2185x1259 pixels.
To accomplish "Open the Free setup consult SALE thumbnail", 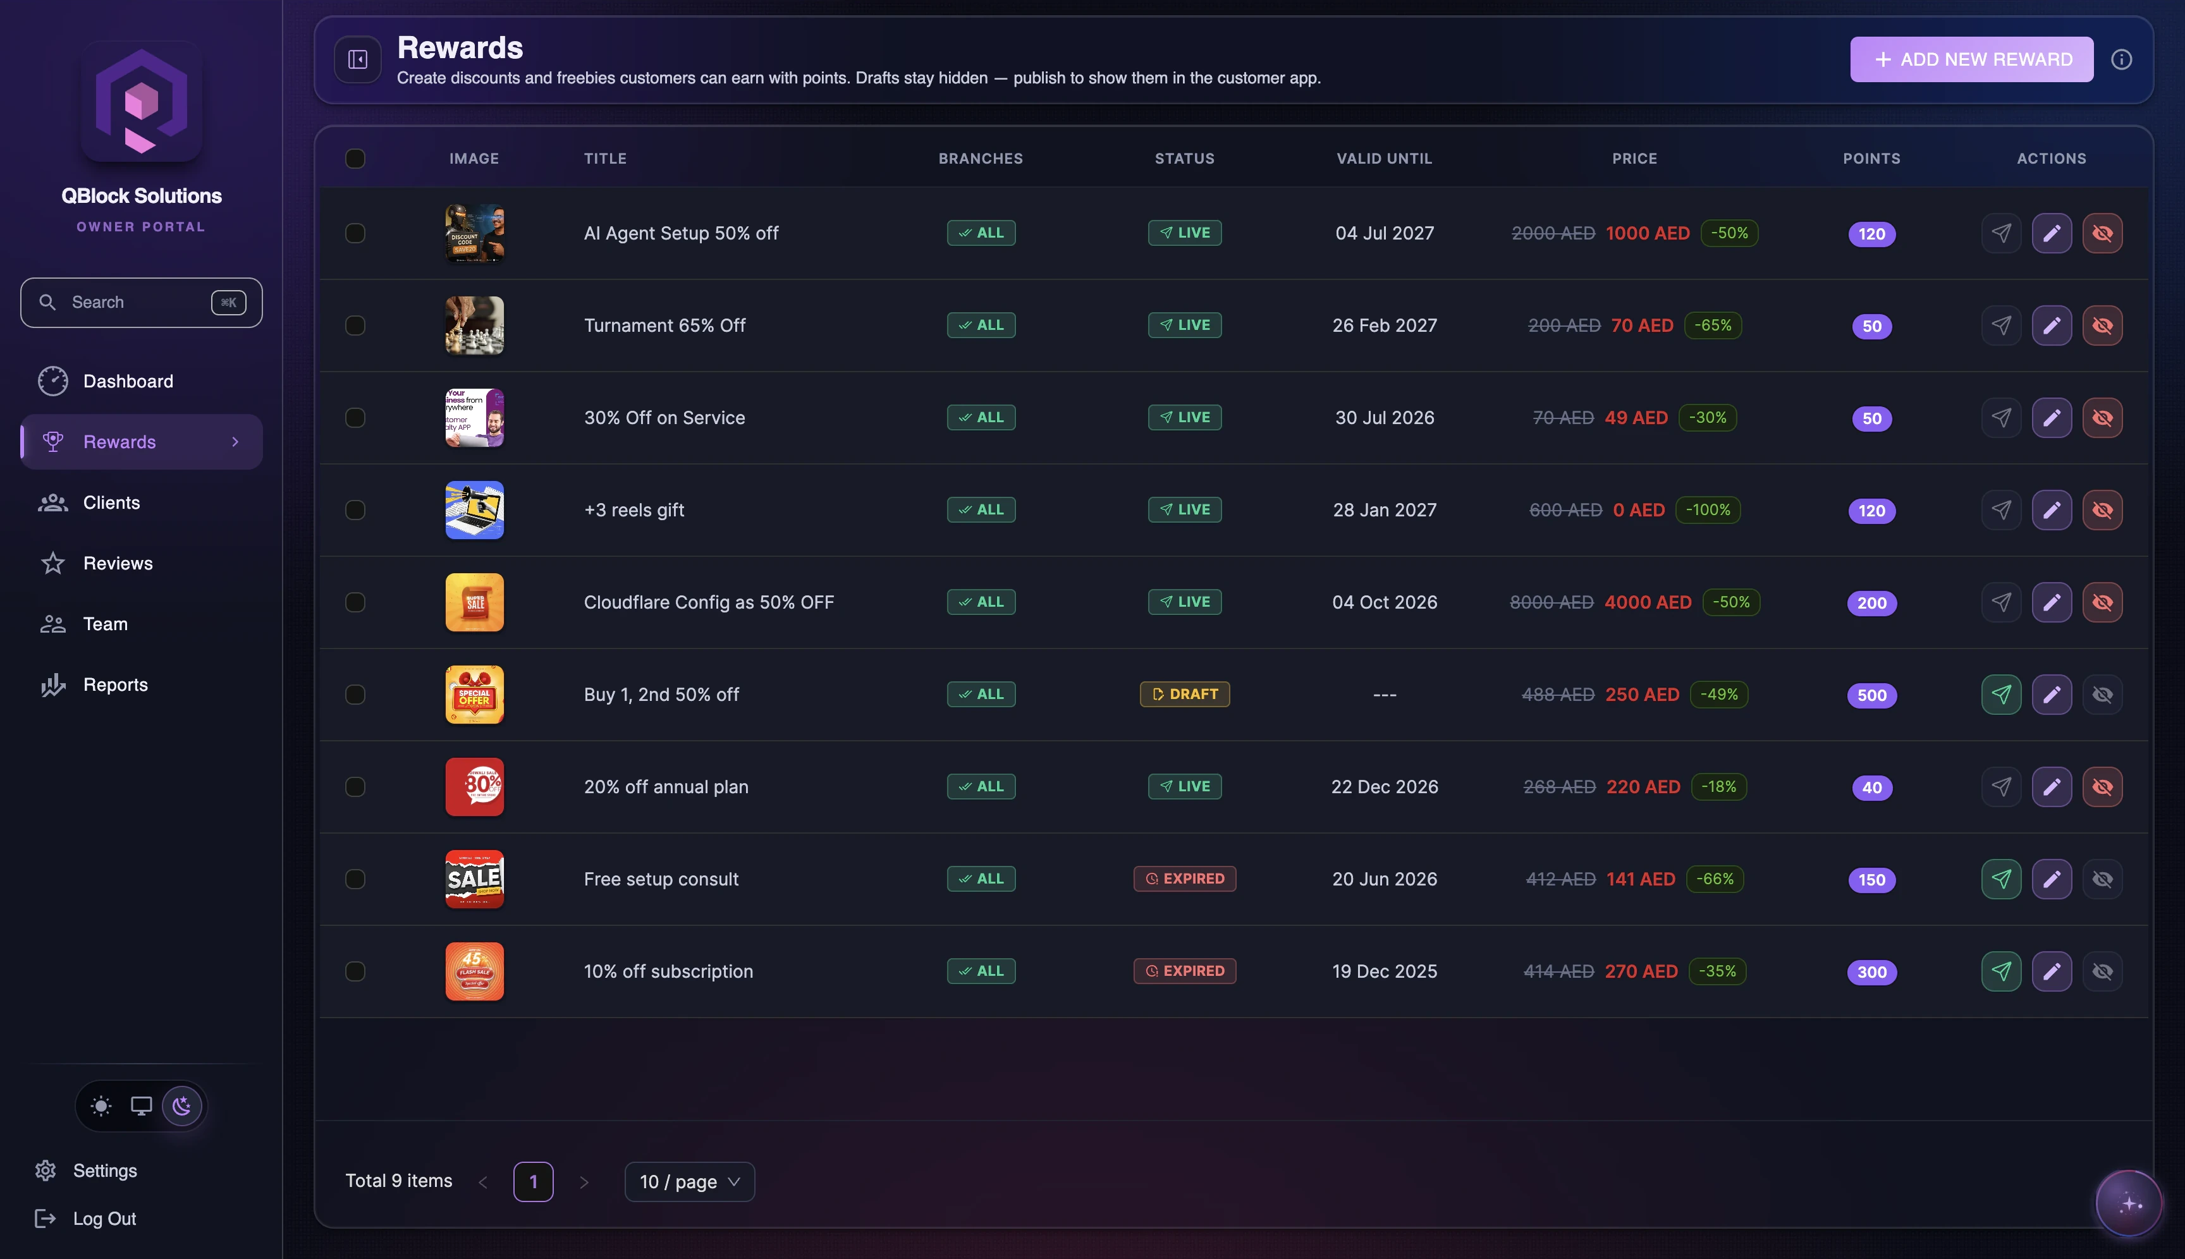I will click(474, 879).
